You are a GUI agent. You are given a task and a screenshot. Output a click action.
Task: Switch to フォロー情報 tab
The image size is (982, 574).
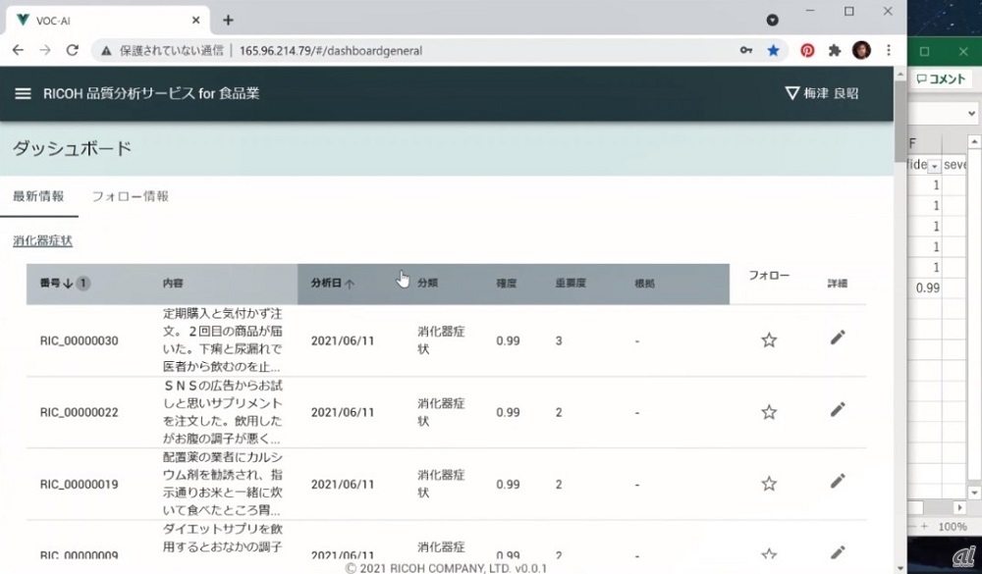point(130,196)
